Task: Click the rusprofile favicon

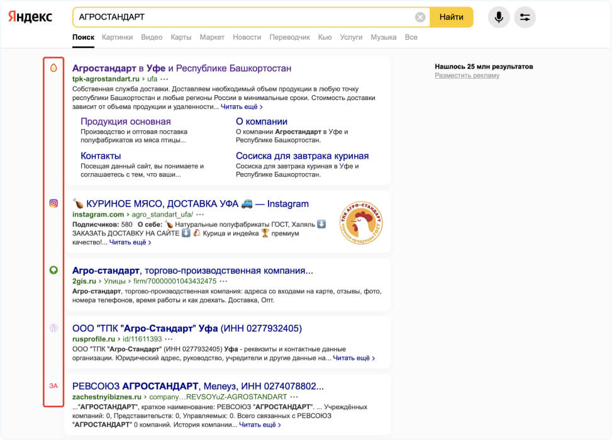Action: point(53,328)
